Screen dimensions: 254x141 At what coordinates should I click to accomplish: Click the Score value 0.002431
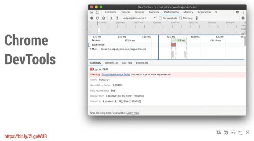pos(104,80)
